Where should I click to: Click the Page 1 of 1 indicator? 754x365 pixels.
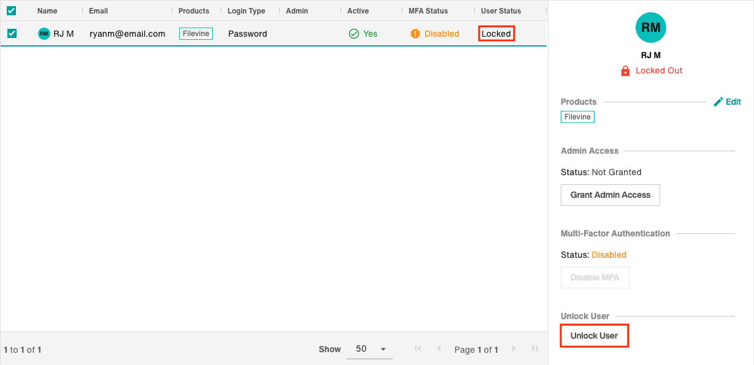pos(476,350)
